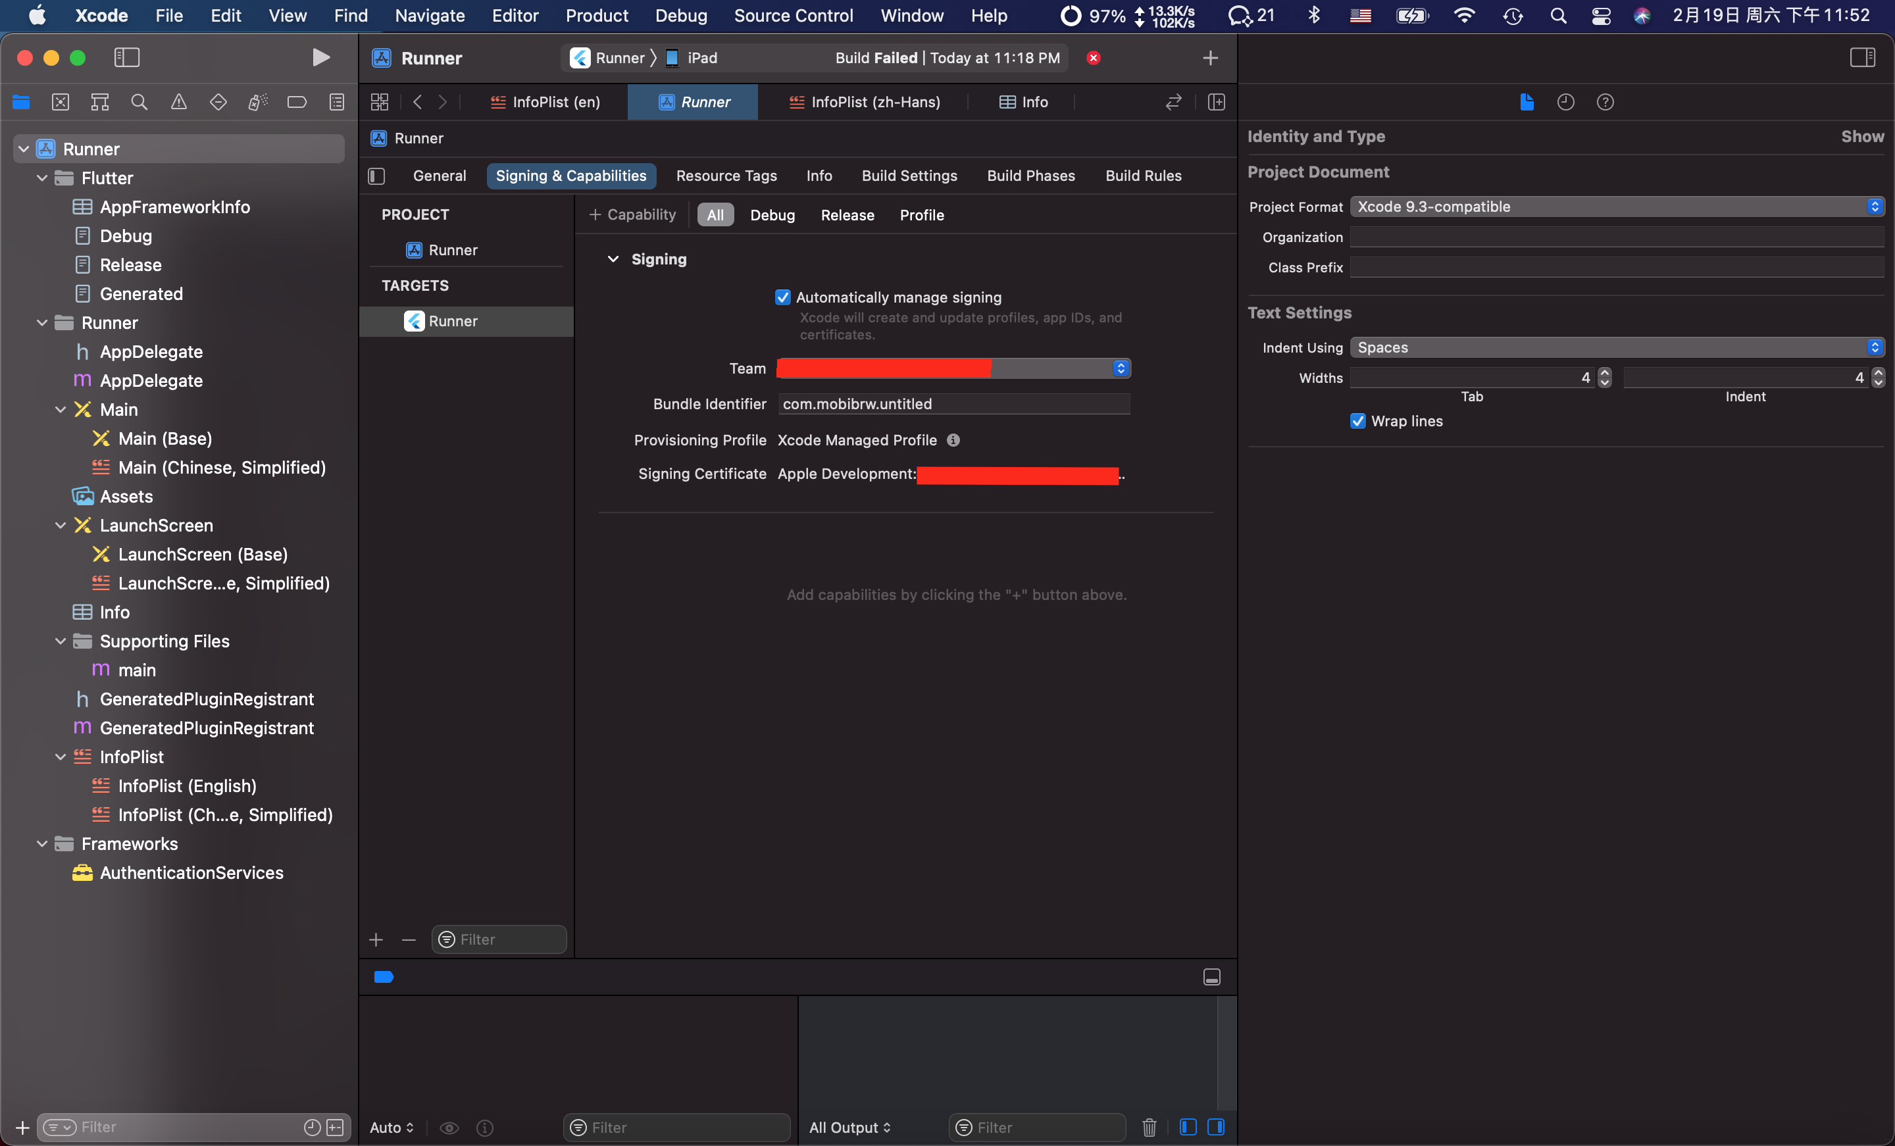The width and height of the screenshot is (1895, 1146).
Task: Collapse the Flutter folder
Action: 42,178
